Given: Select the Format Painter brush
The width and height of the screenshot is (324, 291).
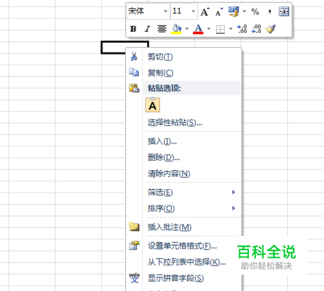Looking at the screenshot, I should pyautogui.click(x=270, y=29).
